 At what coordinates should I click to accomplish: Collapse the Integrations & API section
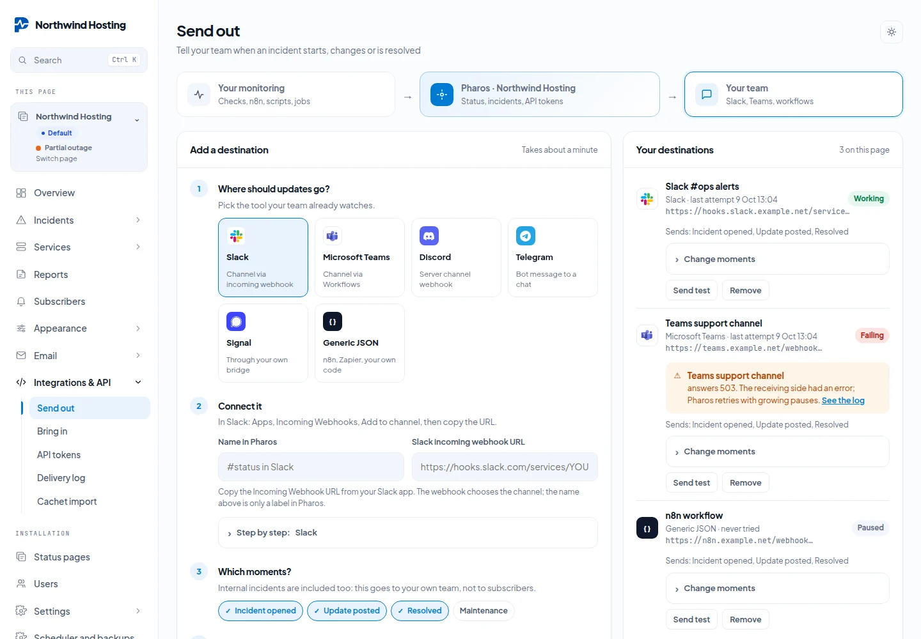138,382
